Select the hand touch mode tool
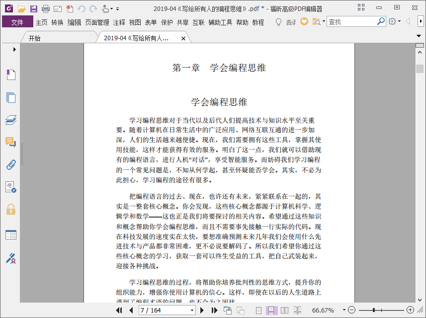 105,9
